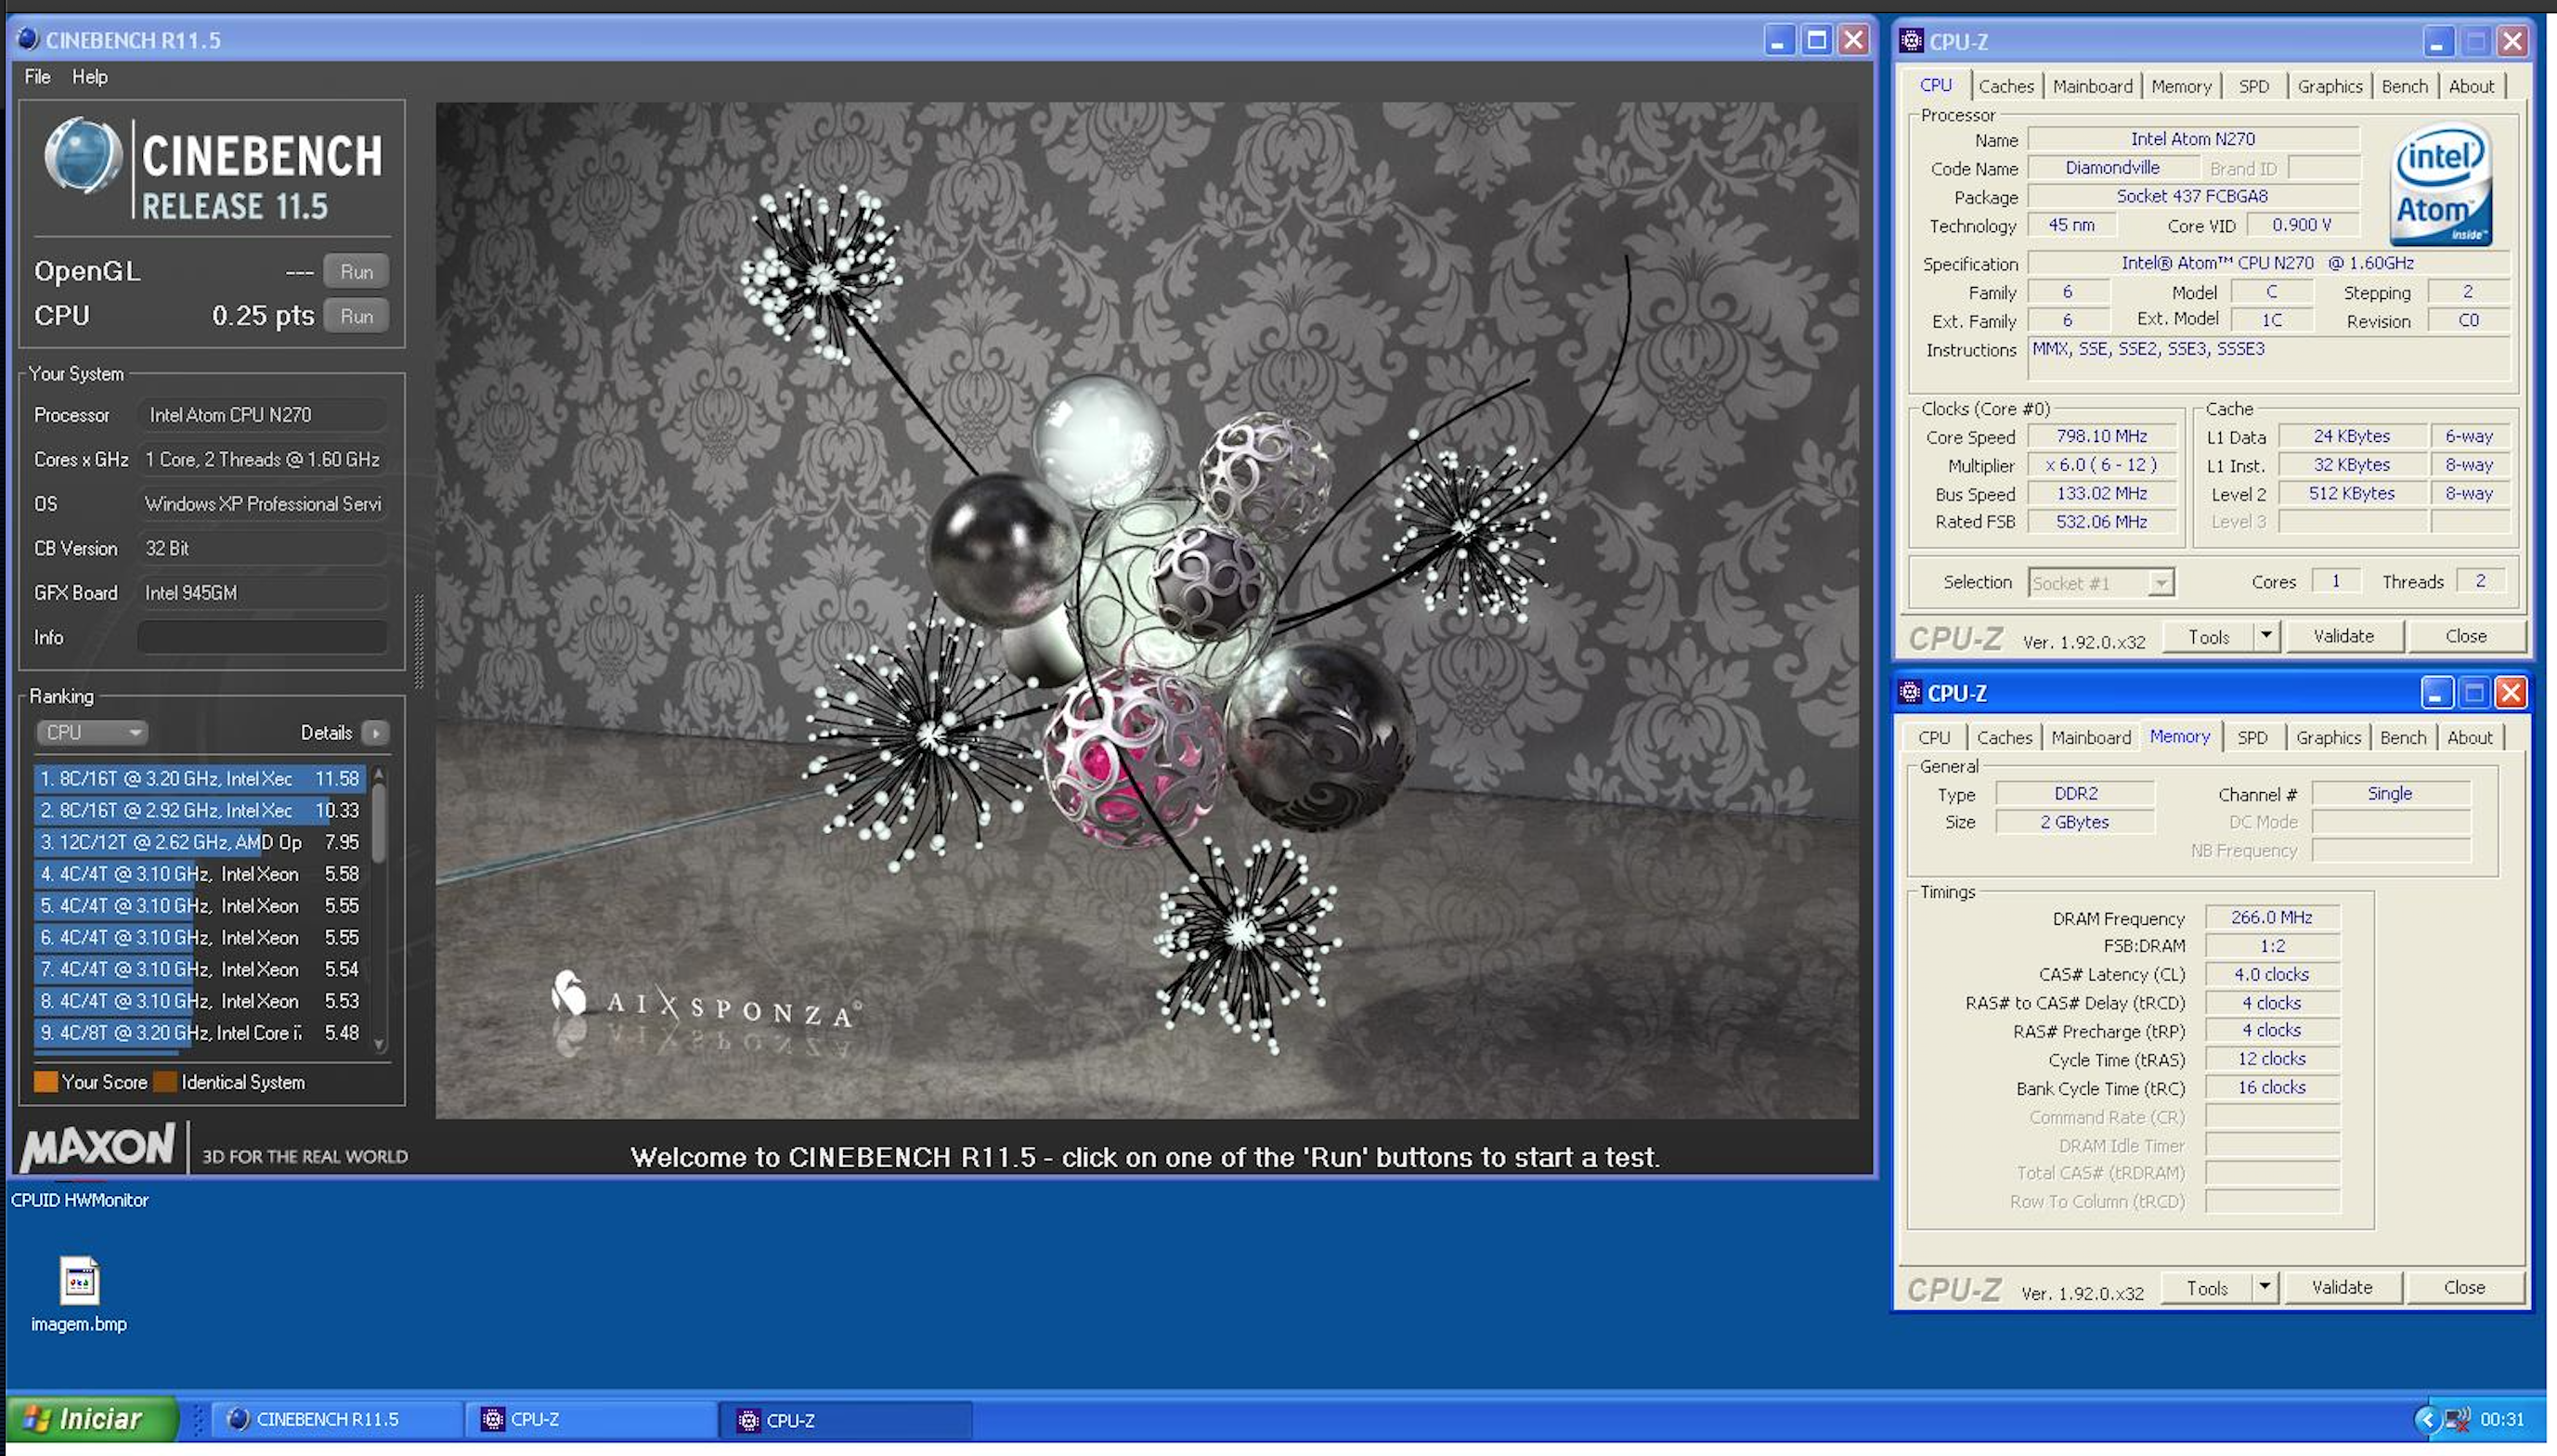Click the CPU-Z title bar icon in top window

pyautogui.click(x=1912, y=41)
